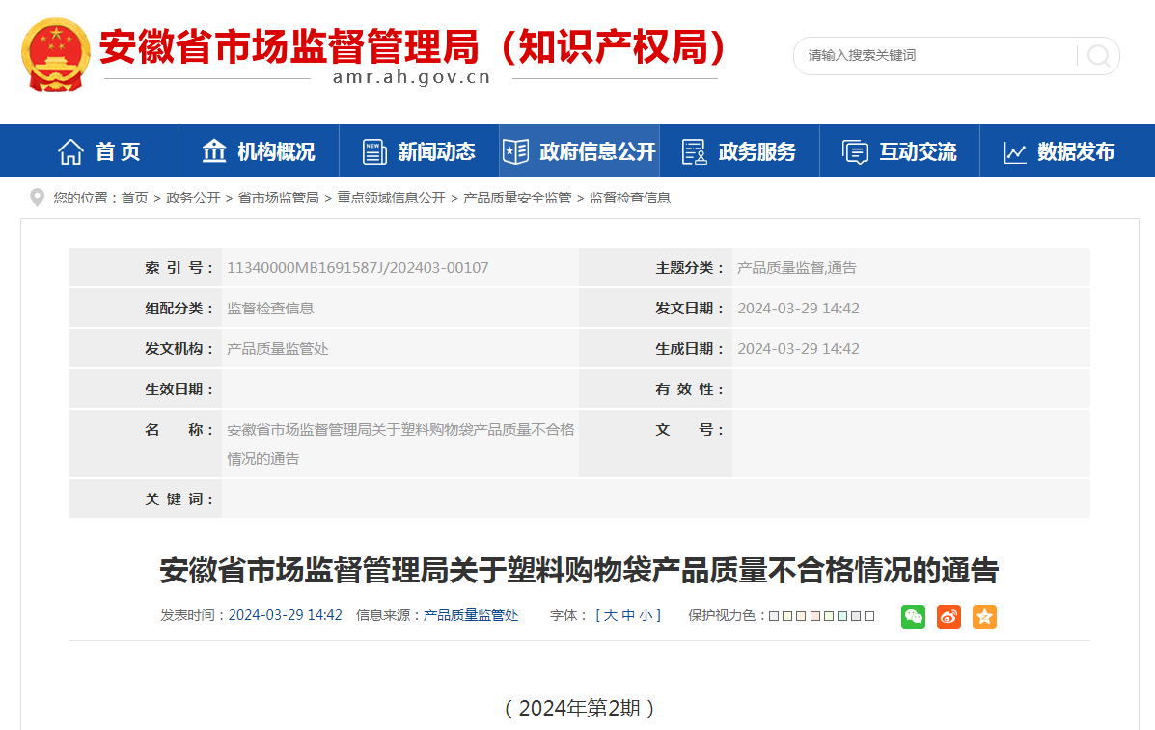Viewport: 1155px width, 730px height.
Task: Click the QZone star share icon
Action: 984,617
